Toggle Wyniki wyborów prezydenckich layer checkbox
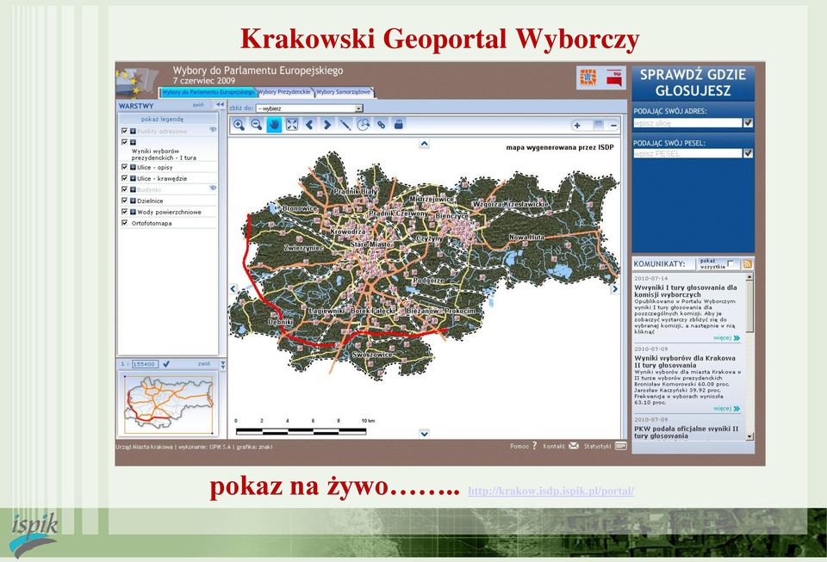Viewport: 827px width, 562px height. [124, 142]
